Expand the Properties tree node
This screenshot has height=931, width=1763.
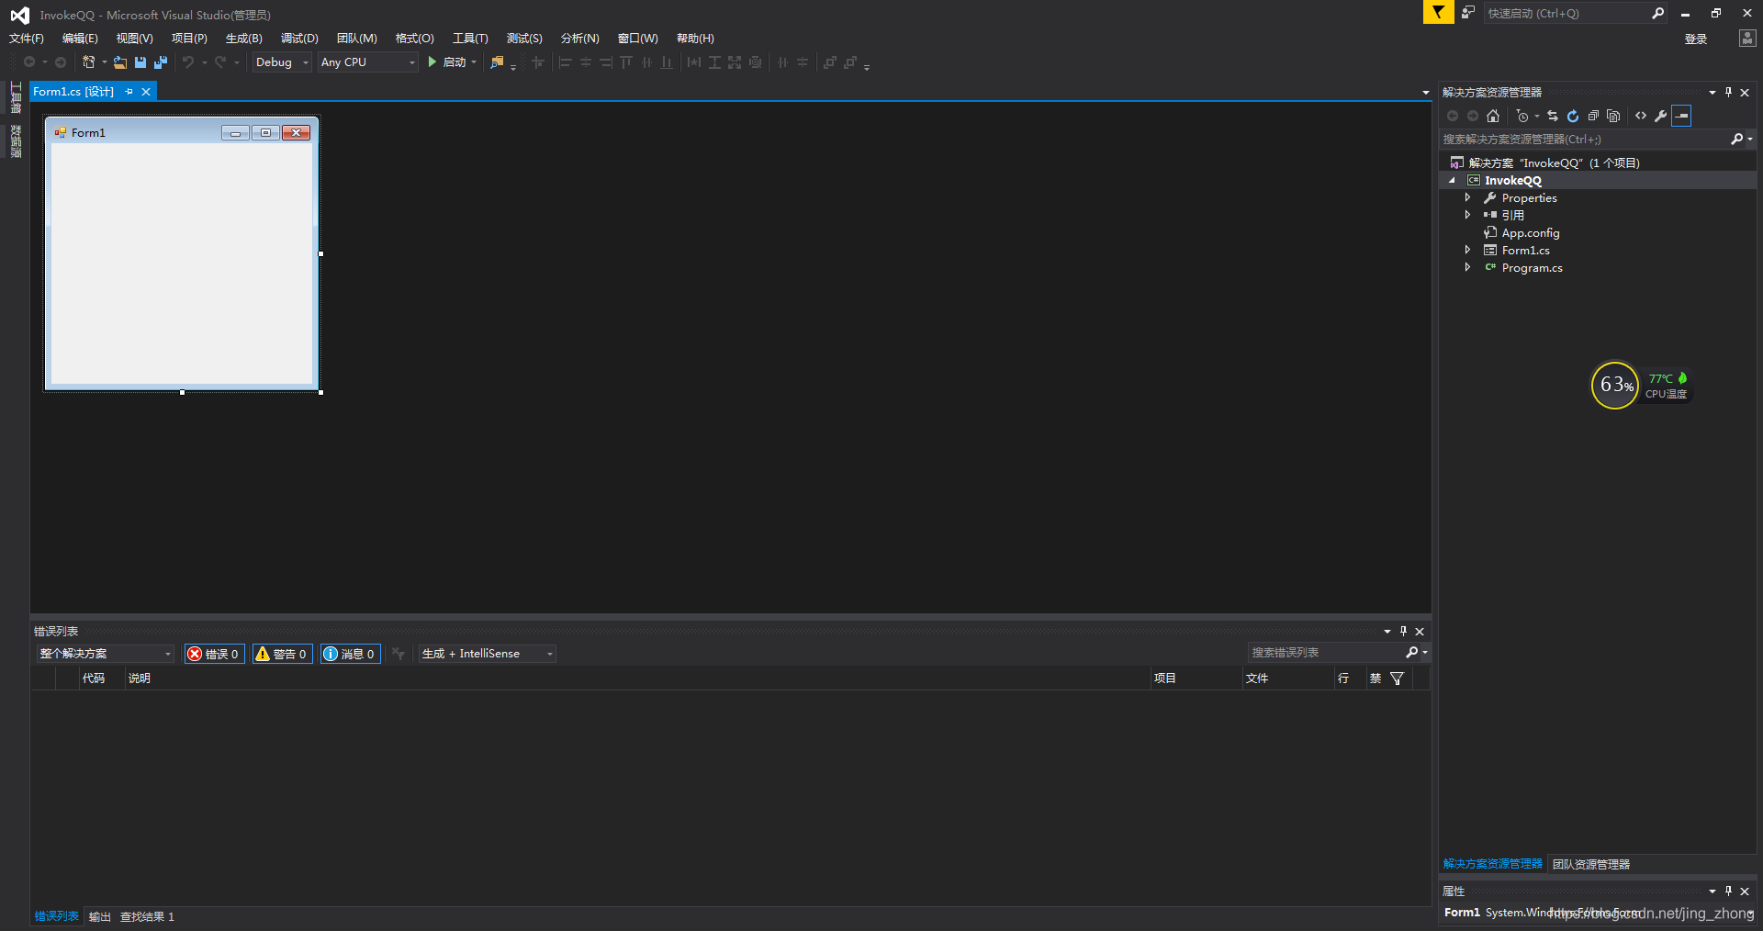pos(1467,198)
